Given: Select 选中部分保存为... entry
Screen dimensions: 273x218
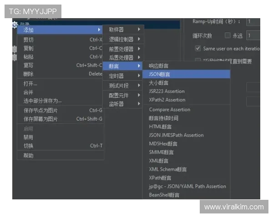Looking at the screenshot, I should [x=60, y=101].
